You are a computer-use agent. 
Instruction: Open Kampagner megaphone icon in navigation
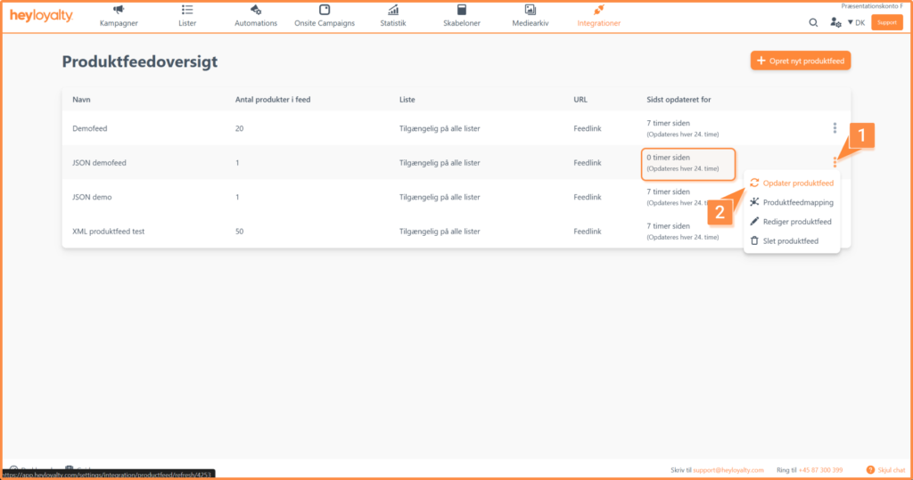click(119, 9)
